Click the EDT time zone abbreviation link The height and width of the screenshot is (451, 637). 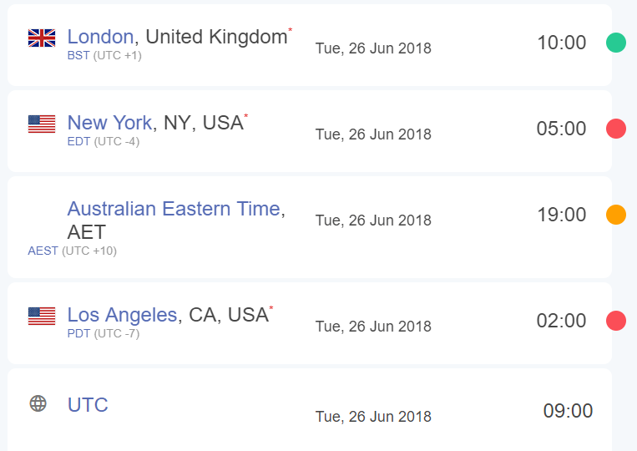(78, 141)
